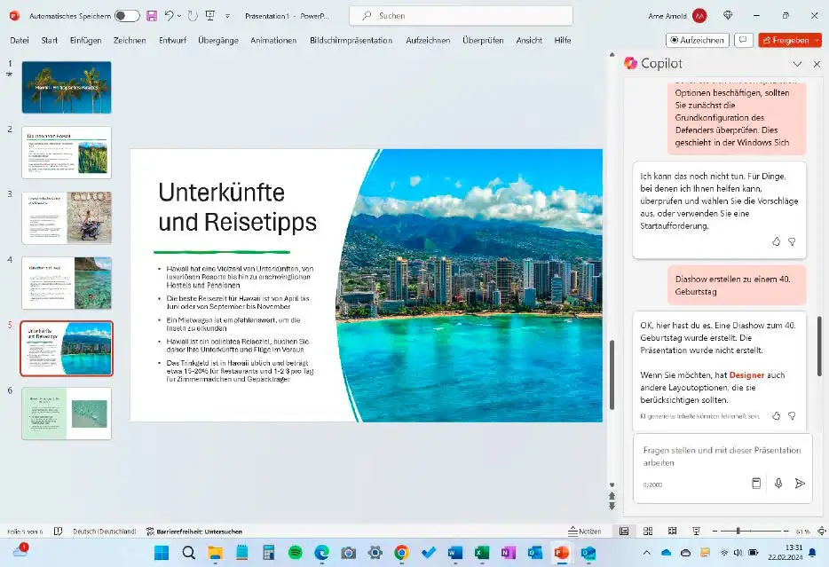Image resolution: width=829 pixels, height=567 pixels.
Task: Expand the Freigeben dropdown arrow
Action: 815,40
